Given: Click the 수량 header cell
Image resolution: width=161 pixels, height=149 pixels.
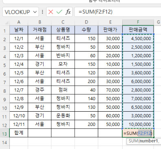Looking at the screenshot, I should [86, 30].
